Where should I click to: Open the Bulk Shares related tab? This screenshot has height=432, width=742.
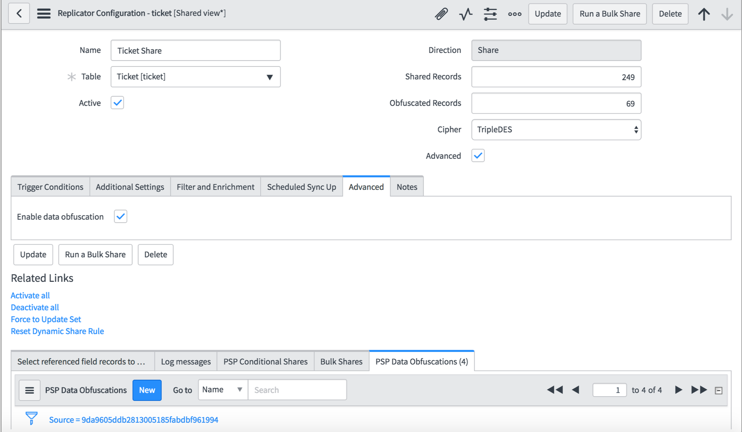[x=341, y=361]
